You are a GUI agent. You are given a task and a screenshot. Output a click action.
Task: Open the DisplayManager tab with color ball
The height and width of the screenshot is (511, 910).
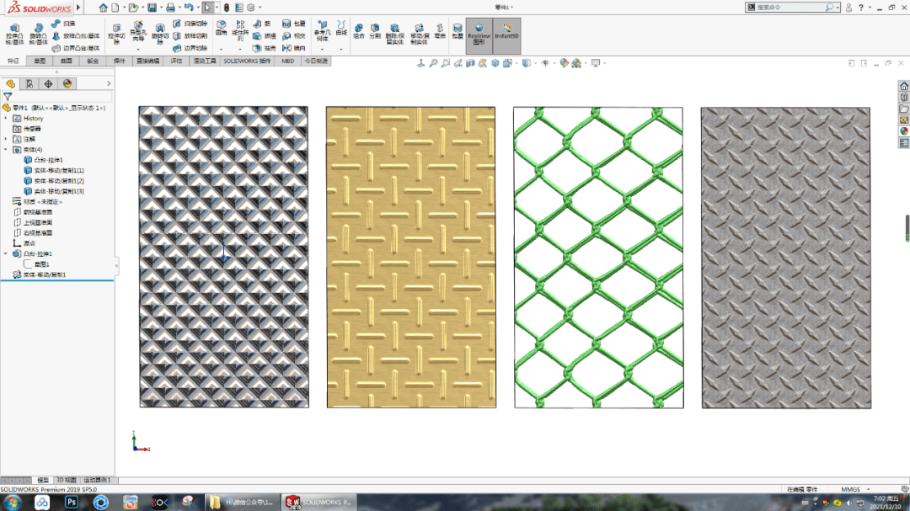(67, 83)
